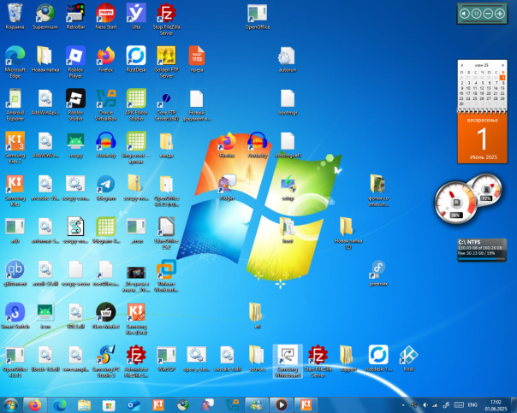Viewport: 517px width, 413px height.
Task: Show hidden system tray icons arrow
Action: (x=404, y=404)
